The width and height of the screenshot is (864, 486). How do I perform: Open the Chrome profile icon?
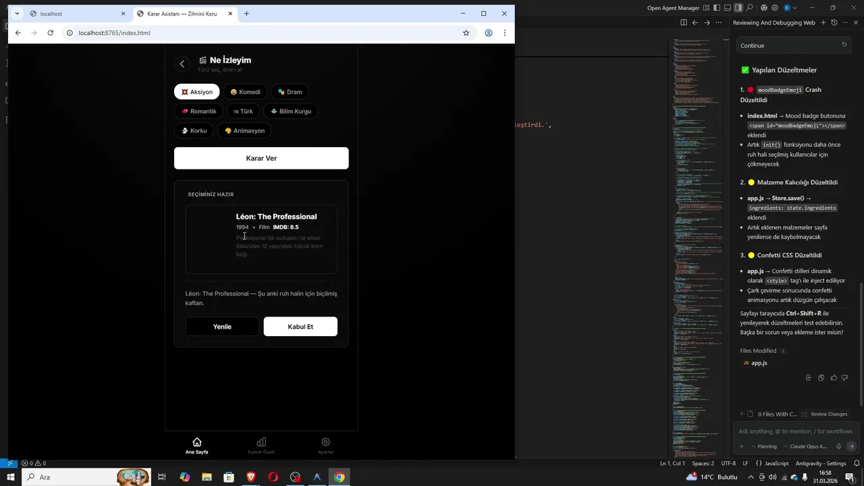point(488,32)
